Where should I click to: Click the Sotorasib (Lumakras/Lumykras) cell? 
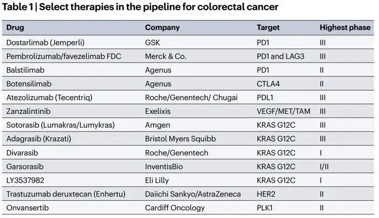[60, 125]
